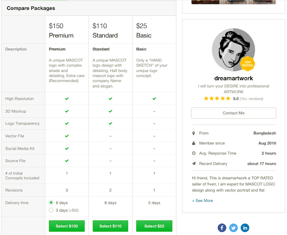
Task: Select the $150 Premium package
Action: (67, 226)
